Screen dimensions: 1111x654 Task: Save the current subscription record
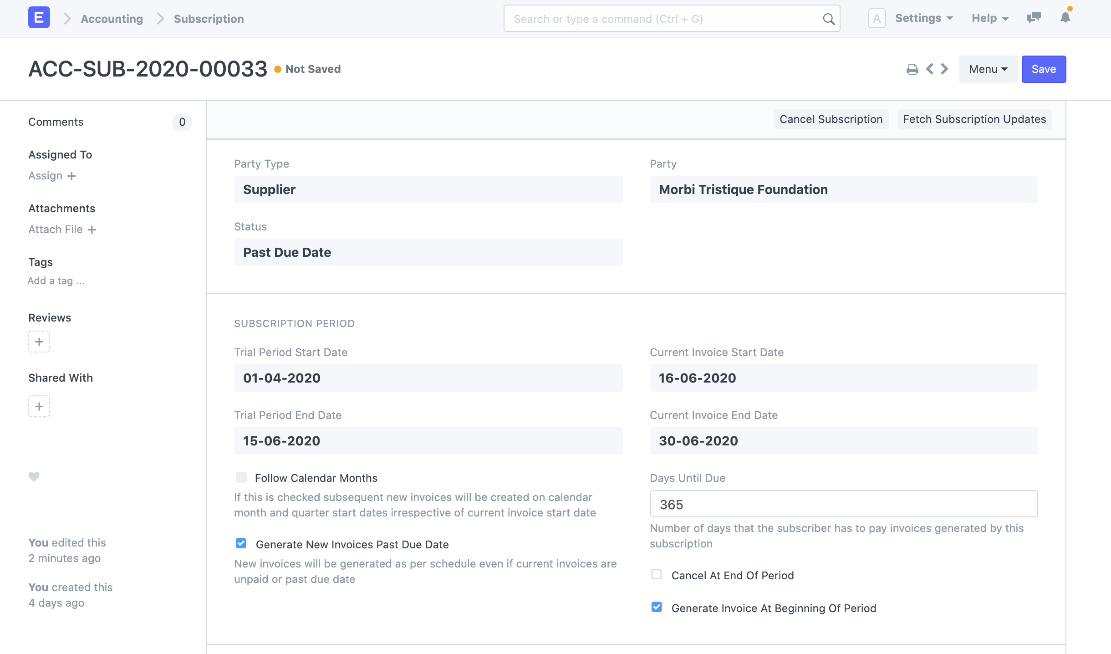[x=1043, y=68]
